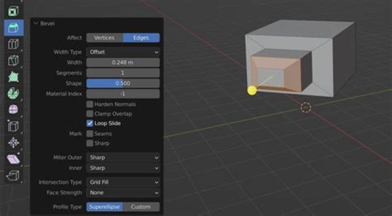Click the Segments value field

pos(122,73)
